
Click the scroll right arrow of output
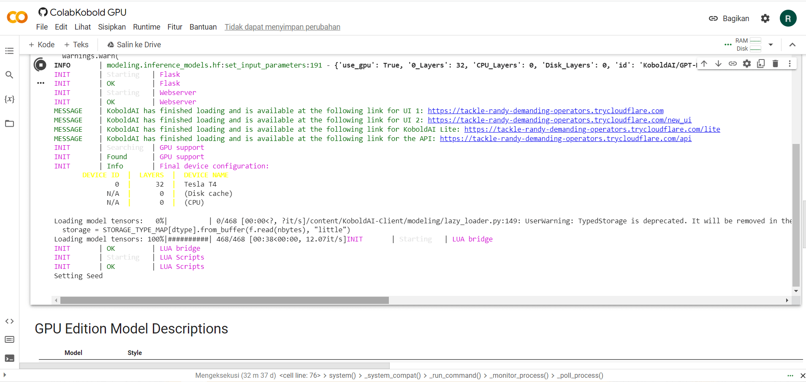point(787,300)
